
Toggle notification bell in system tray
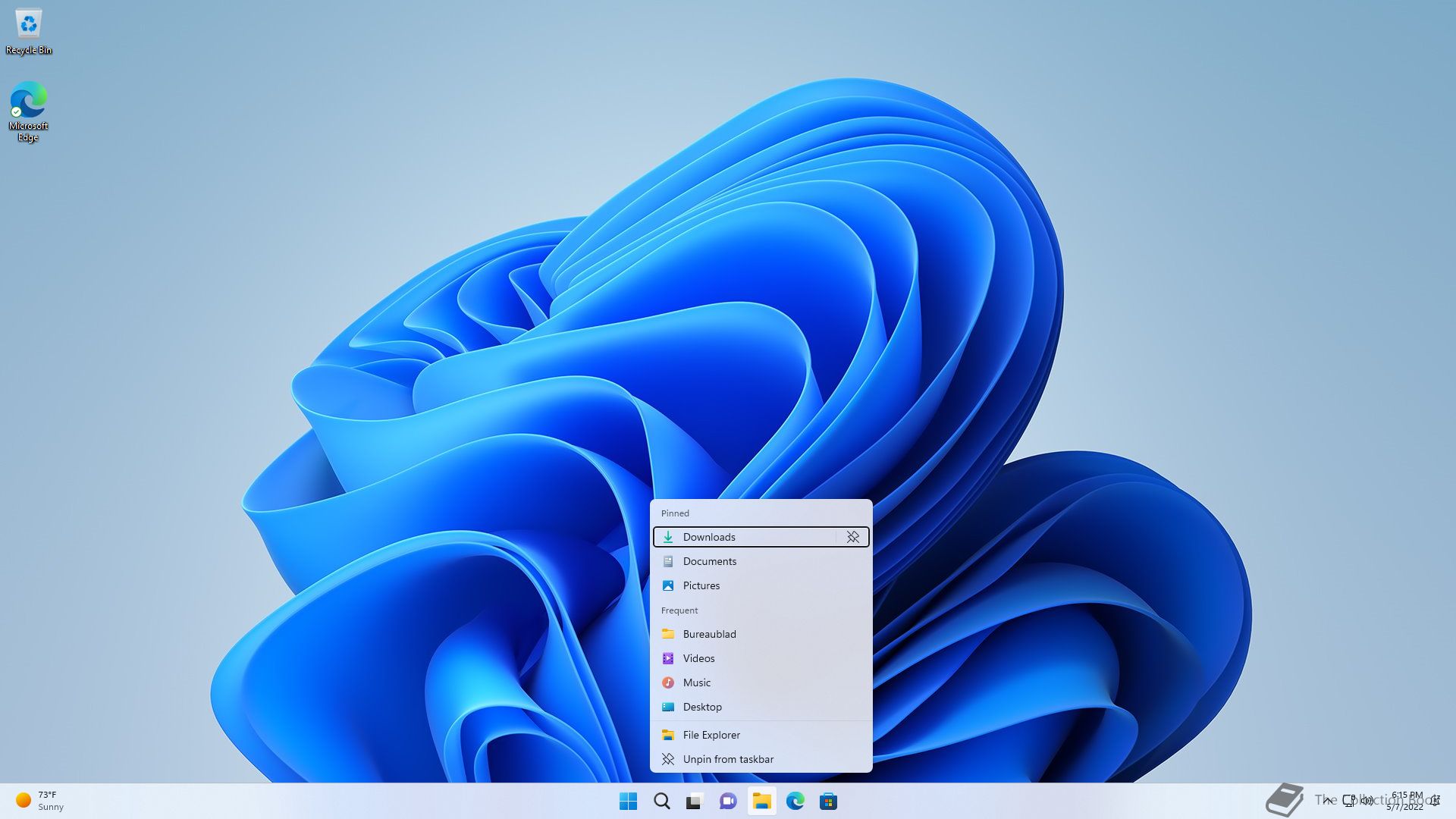[1435, 800]
